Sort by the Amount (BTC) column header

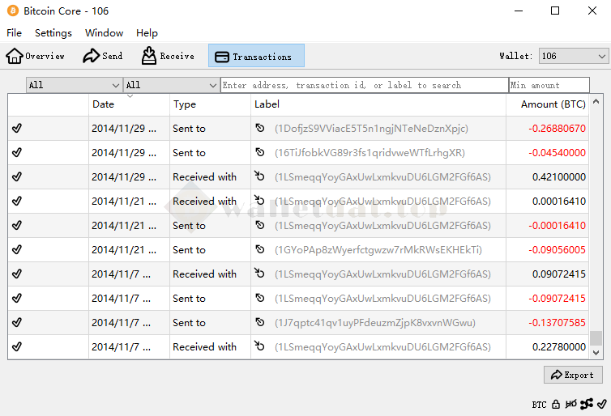click(x=553, y=104)
